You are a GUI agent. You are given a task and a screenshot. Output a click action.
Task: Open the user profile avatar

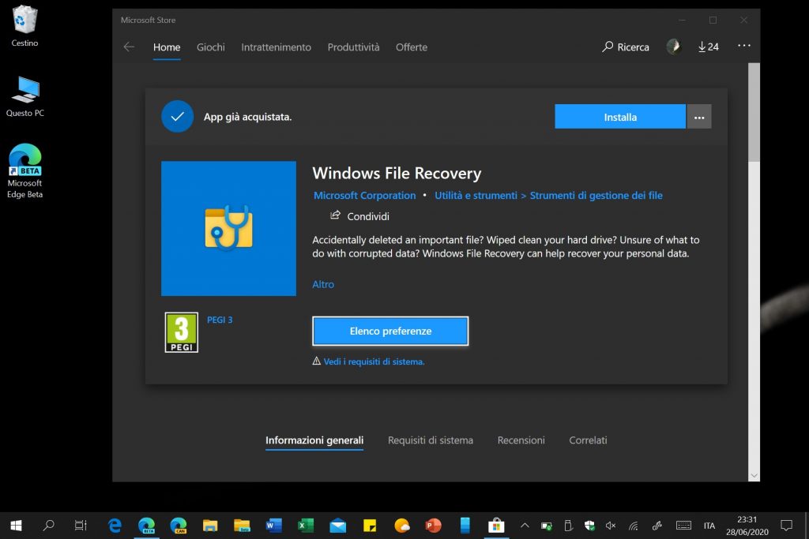674,47
